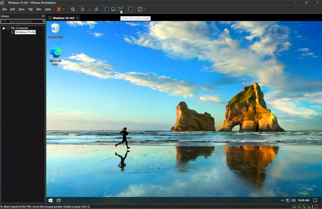Open the File menu
Viewport: 322px width, 209px height.
4,9
